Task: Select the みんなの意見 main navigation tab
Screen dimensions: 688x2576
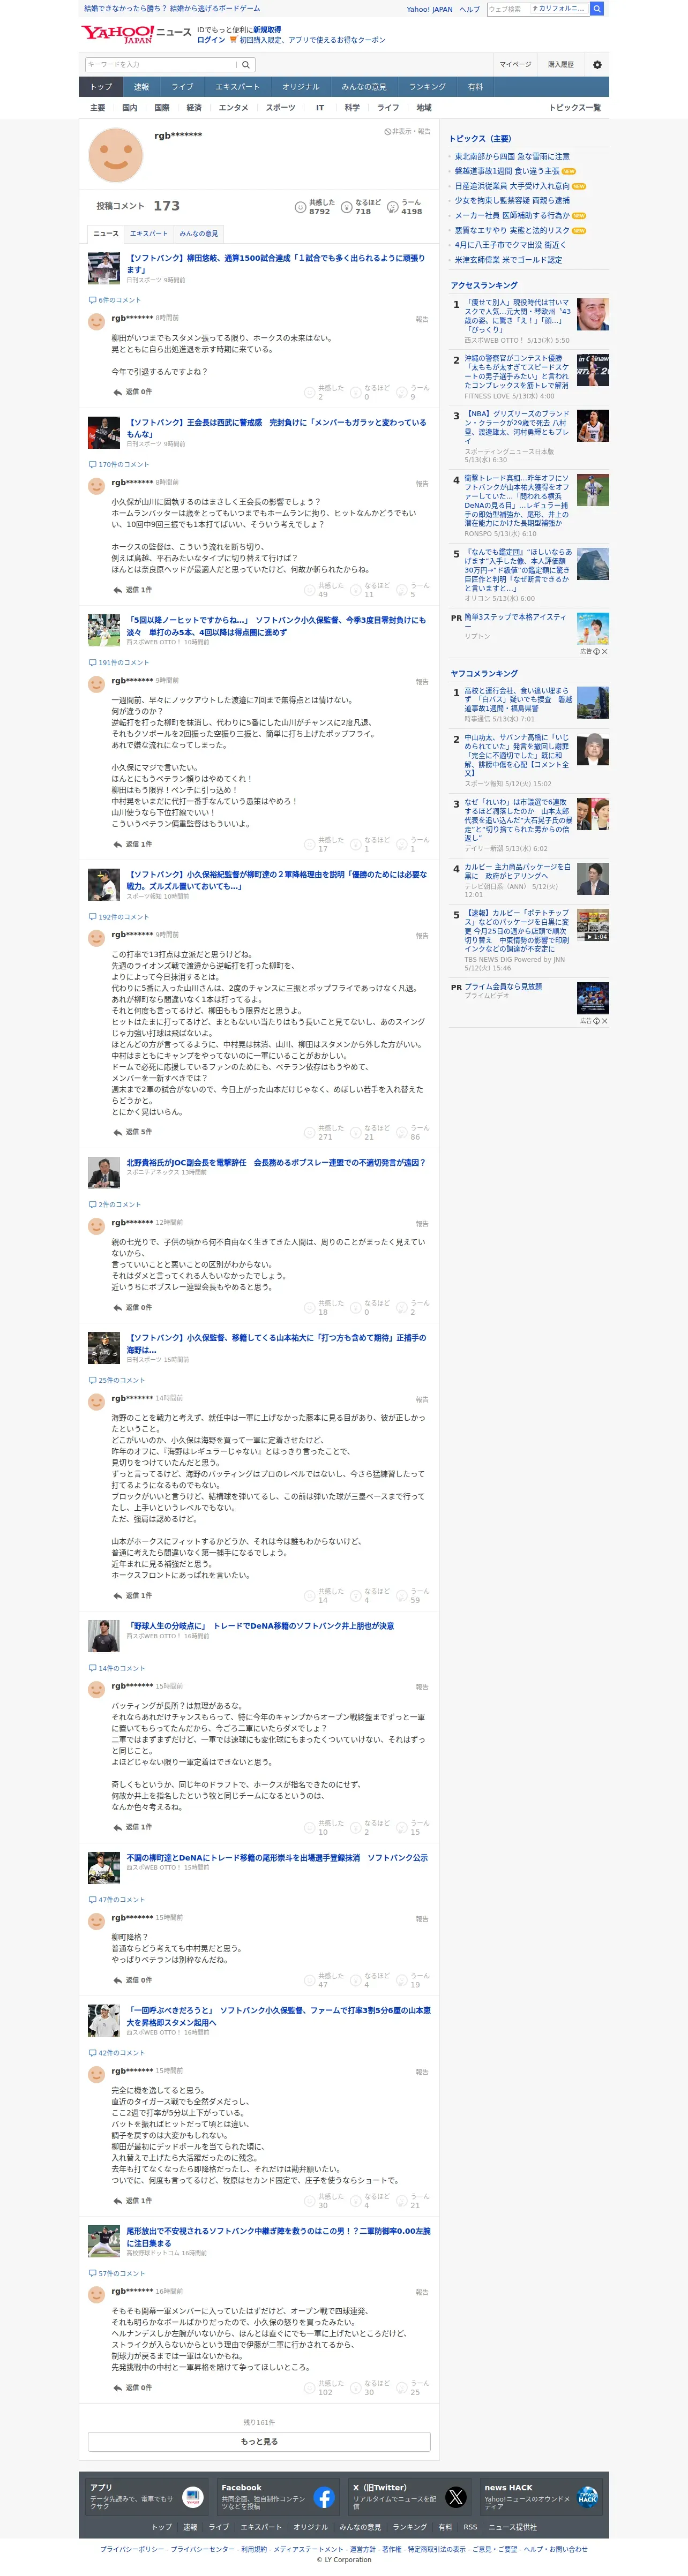Action: tap(364, 87)
